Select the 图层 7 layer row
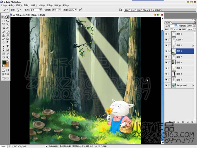 pos(179,57)
